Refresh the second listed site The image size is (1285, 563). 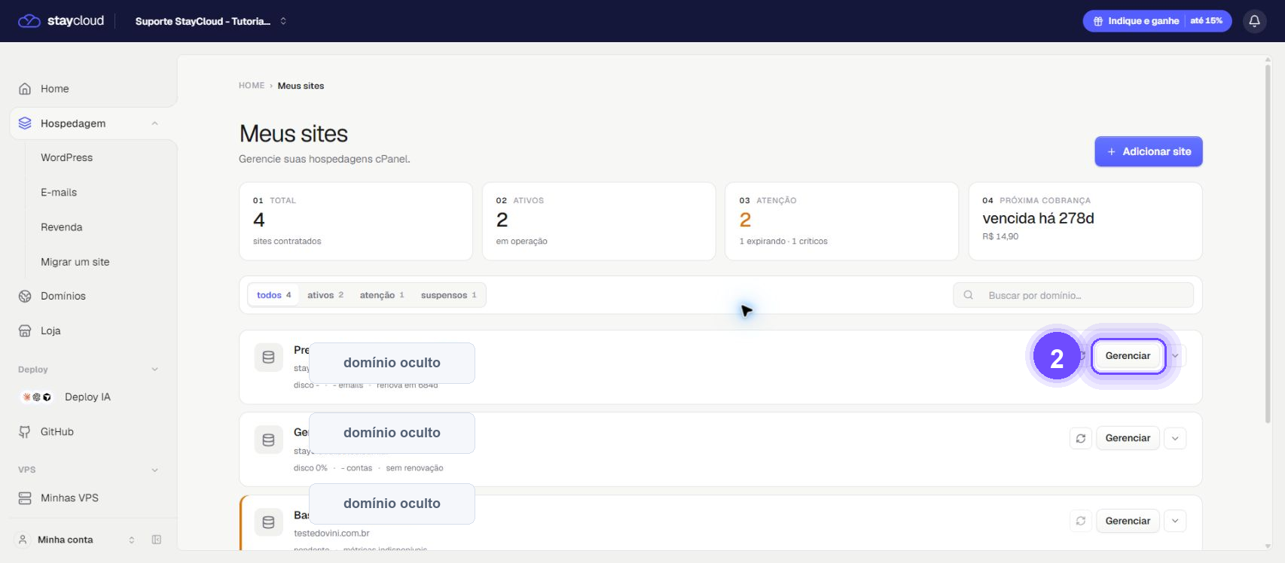[1080, 438]
